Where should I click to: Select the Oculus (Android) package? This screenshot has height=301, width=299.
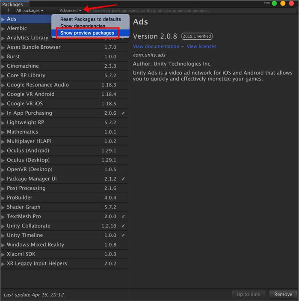pyautogui.click(x=64, y=151)
